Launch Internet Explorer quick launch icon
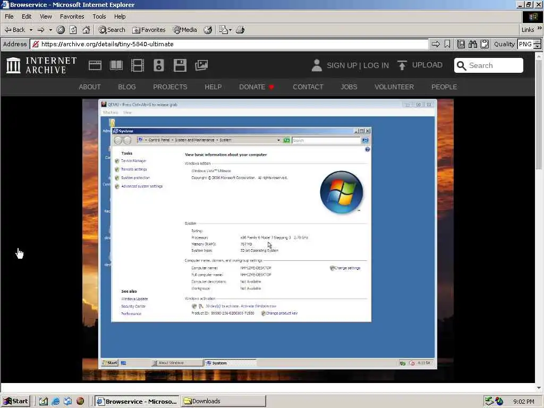544x408 pixels. point(55,401)
